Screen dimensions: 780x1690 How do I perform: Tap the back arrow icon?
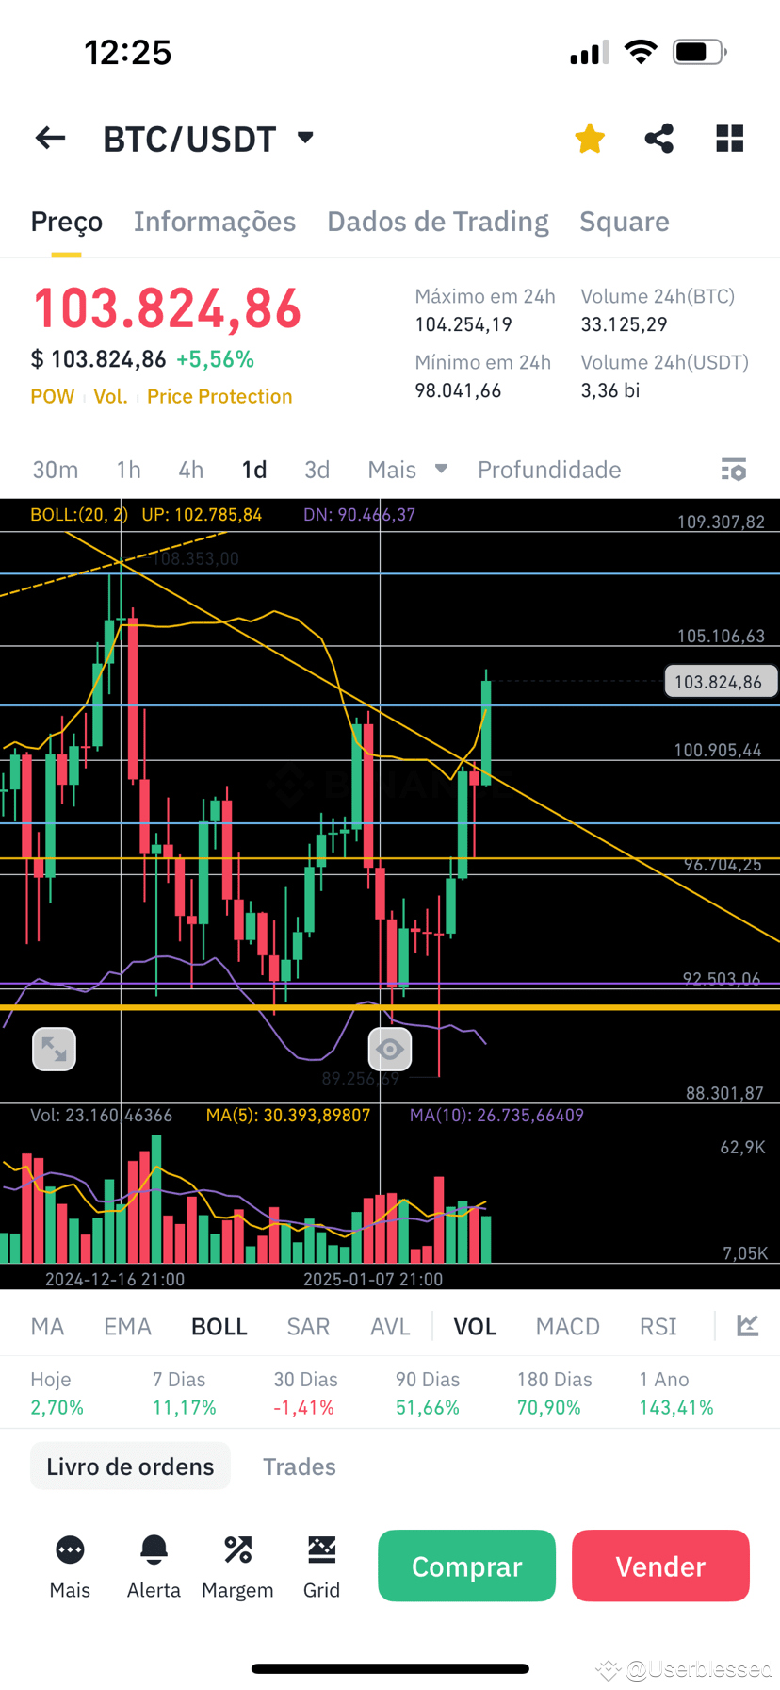pos(51,139)
